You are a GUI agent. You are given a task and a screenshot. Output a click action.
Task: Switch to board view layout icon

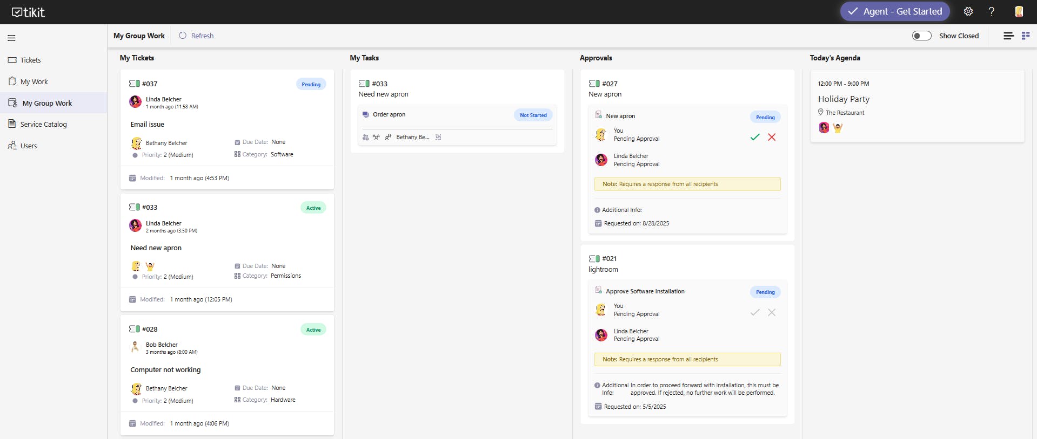click(x=1026, y=36)
